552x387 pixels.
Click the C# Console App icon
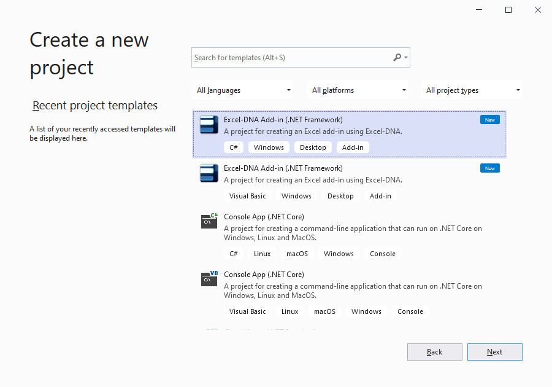point(209,221)
